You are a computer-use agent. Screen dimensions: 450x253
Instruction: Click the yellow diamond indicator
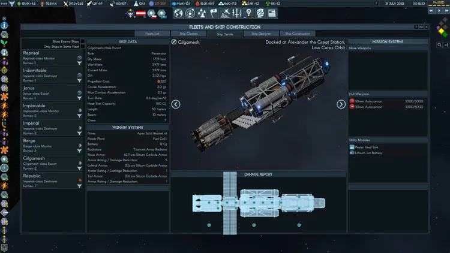coord(442,31)
